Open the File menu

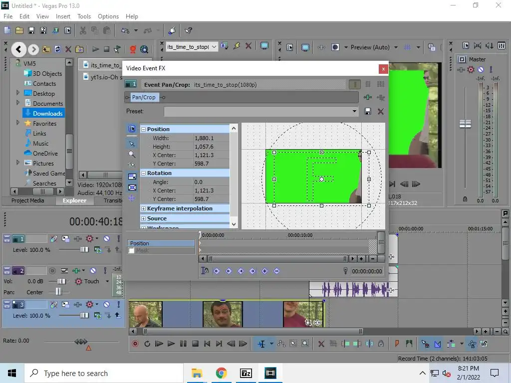(x=8, y=16)
